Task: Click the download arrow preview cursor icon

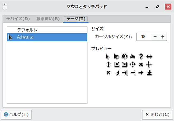Action: click(149, 73)
